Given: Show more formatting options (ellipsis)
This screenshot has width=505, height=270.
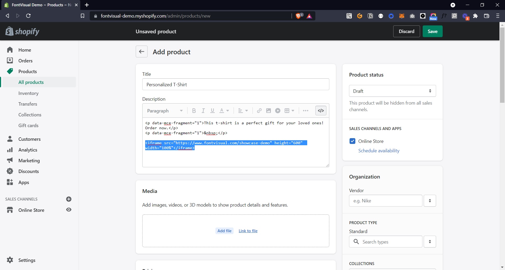Looking at the screenshot, I should coord(305,111).
